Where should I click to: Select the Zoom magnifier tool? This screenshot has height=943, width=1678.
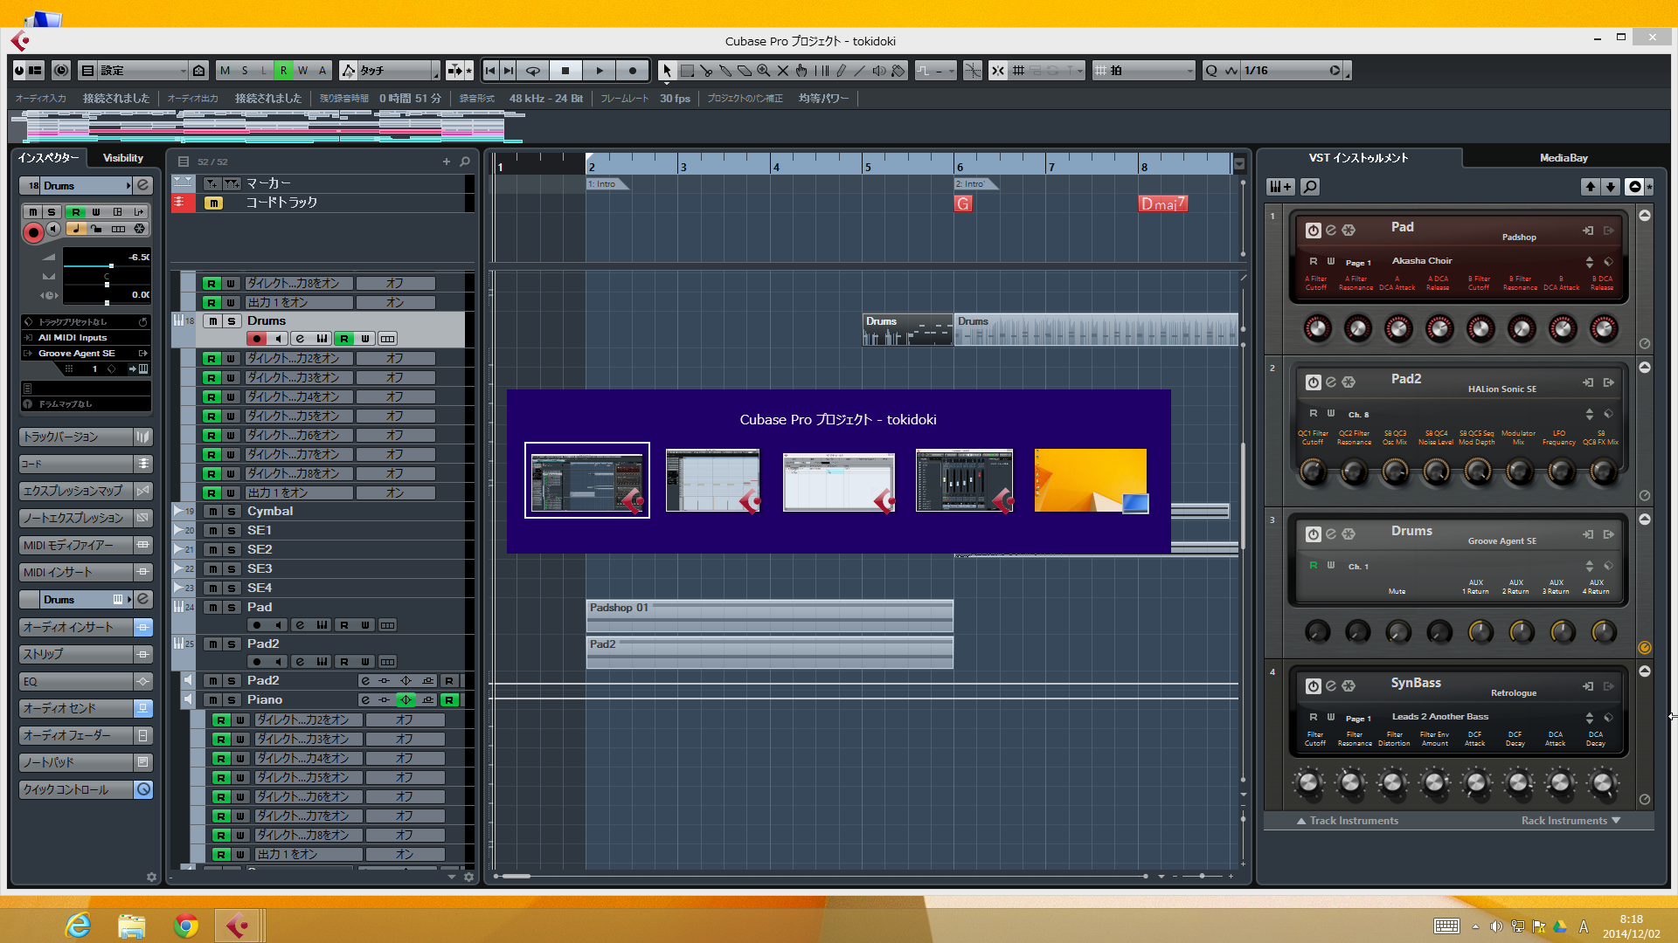click(764, 71)
